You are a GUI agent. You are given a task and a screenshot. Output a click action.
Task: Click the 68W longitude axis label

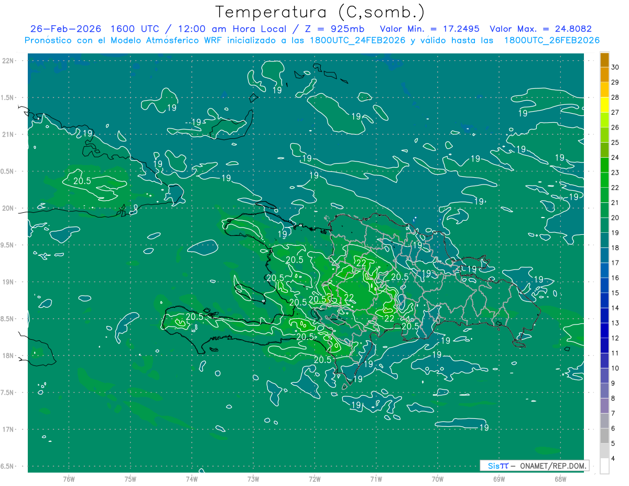pyautogui.click(x=560, y=479)
